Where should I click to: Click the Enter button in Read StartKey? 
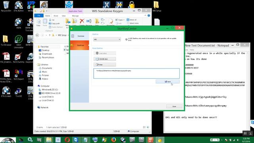pyautogui.click(x=105, y=64)
